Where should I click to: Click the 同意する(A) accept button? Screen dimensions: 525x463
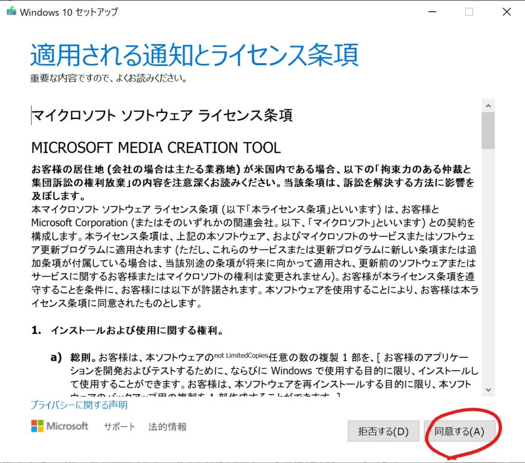pos(459,431)
